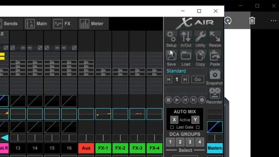Toggle channel 13 top send On
Image resolution: width=279 pixels, height=157 pixels.
[18, 62]
